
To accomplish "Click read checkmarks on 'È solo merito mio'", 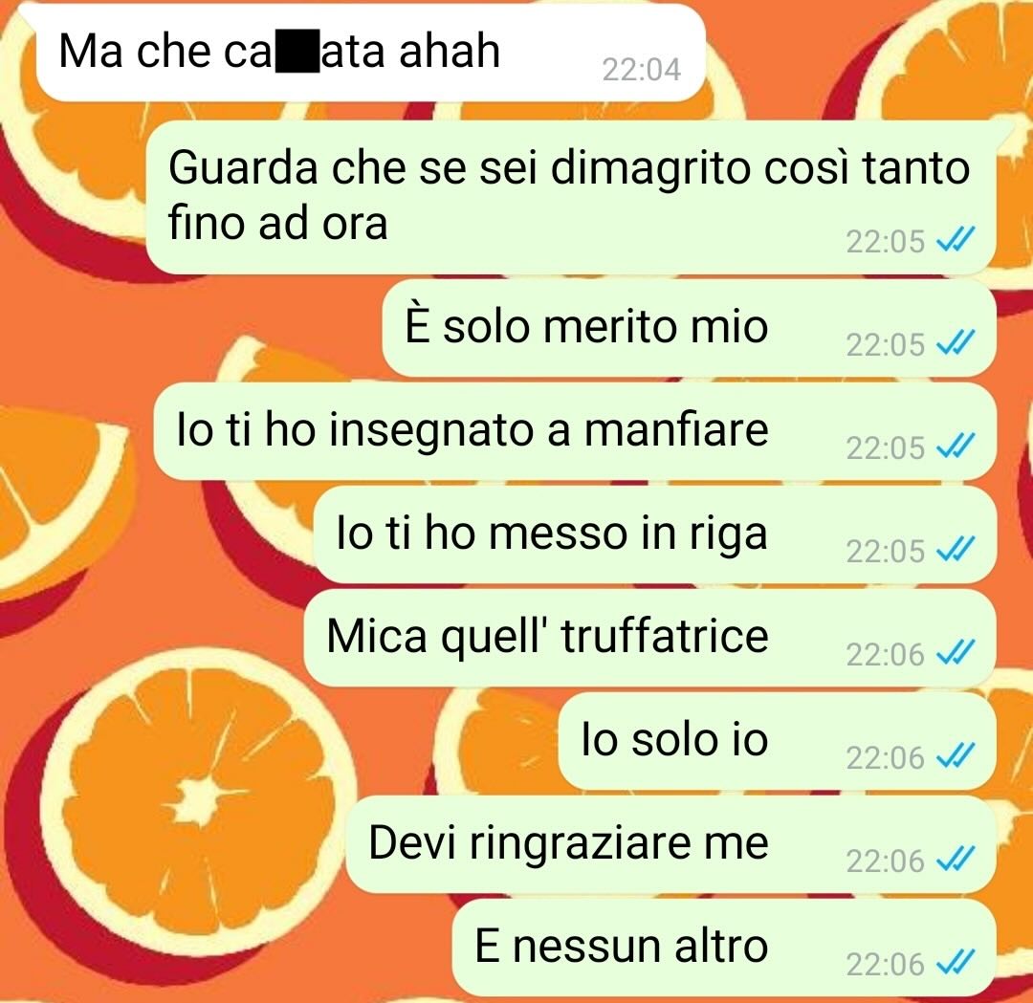I will click(x=956, y=343).
